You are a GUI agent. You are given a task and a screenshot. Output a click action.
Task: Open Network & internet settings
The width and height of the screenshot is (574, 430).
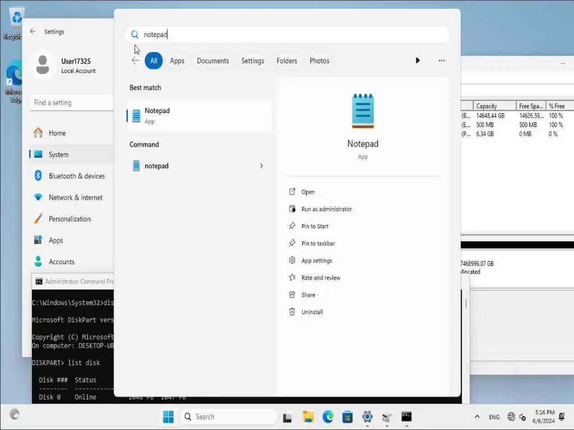pos(71,198)
